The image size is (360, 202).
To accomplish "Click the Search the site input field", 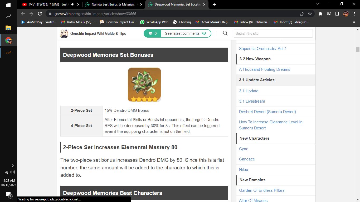I will [273, 33].
